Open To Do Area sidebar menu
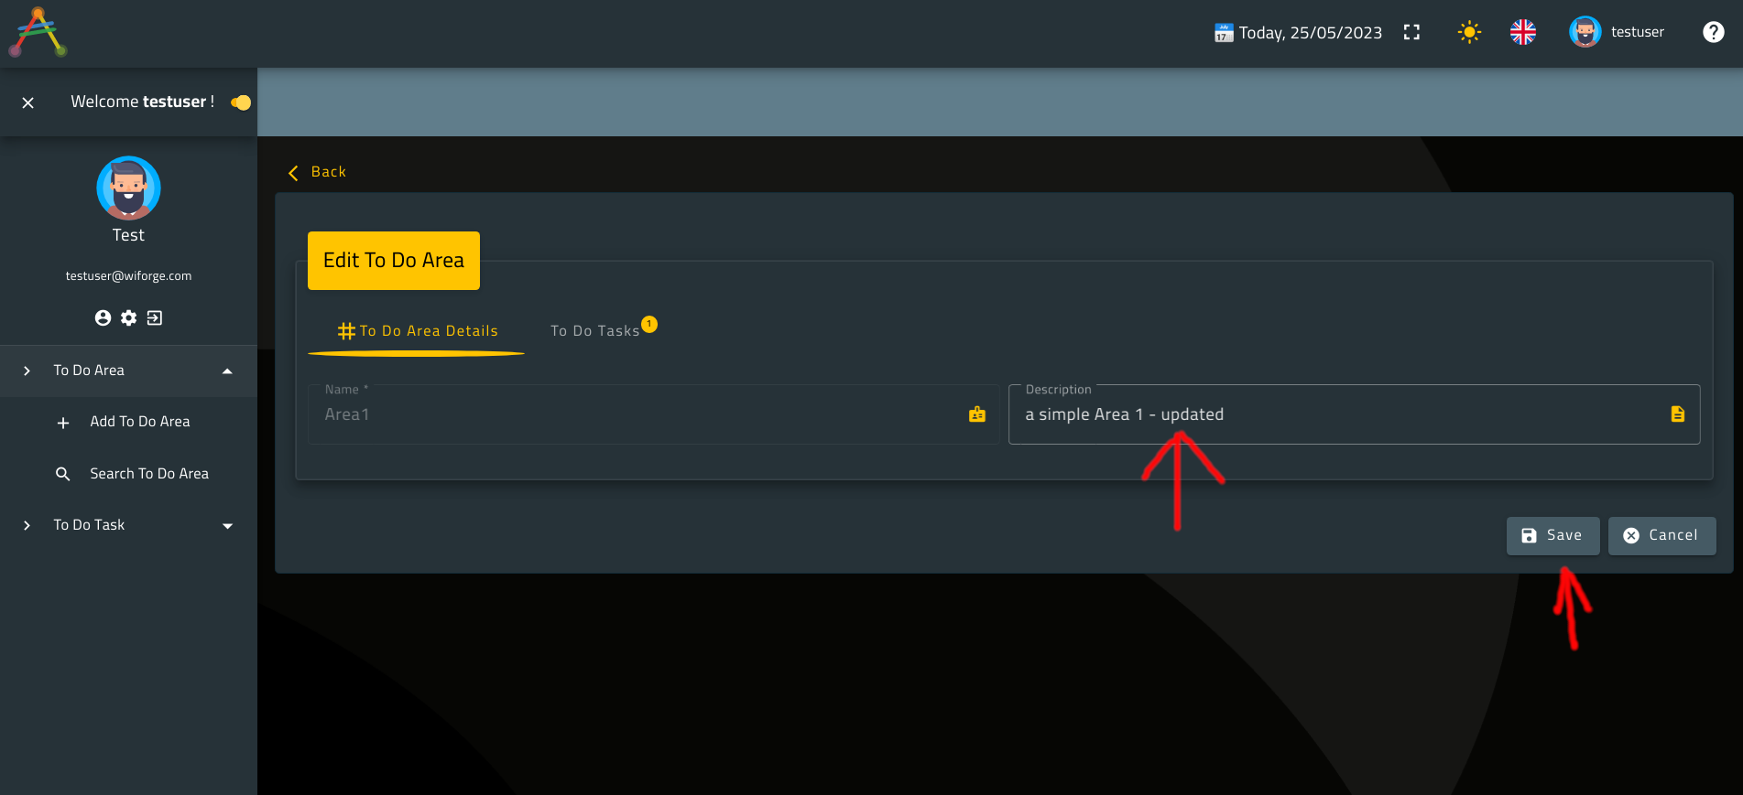 (x=128, y=371)
